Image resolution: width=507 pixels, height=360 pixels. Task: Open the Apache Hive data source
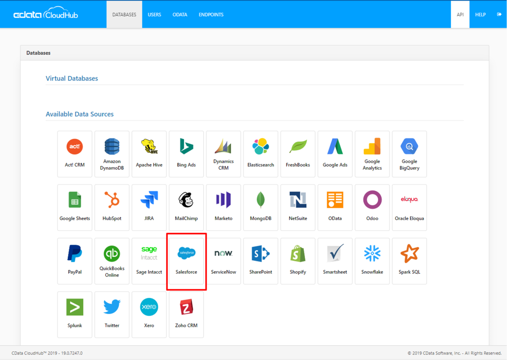click(x=149, y=154)
